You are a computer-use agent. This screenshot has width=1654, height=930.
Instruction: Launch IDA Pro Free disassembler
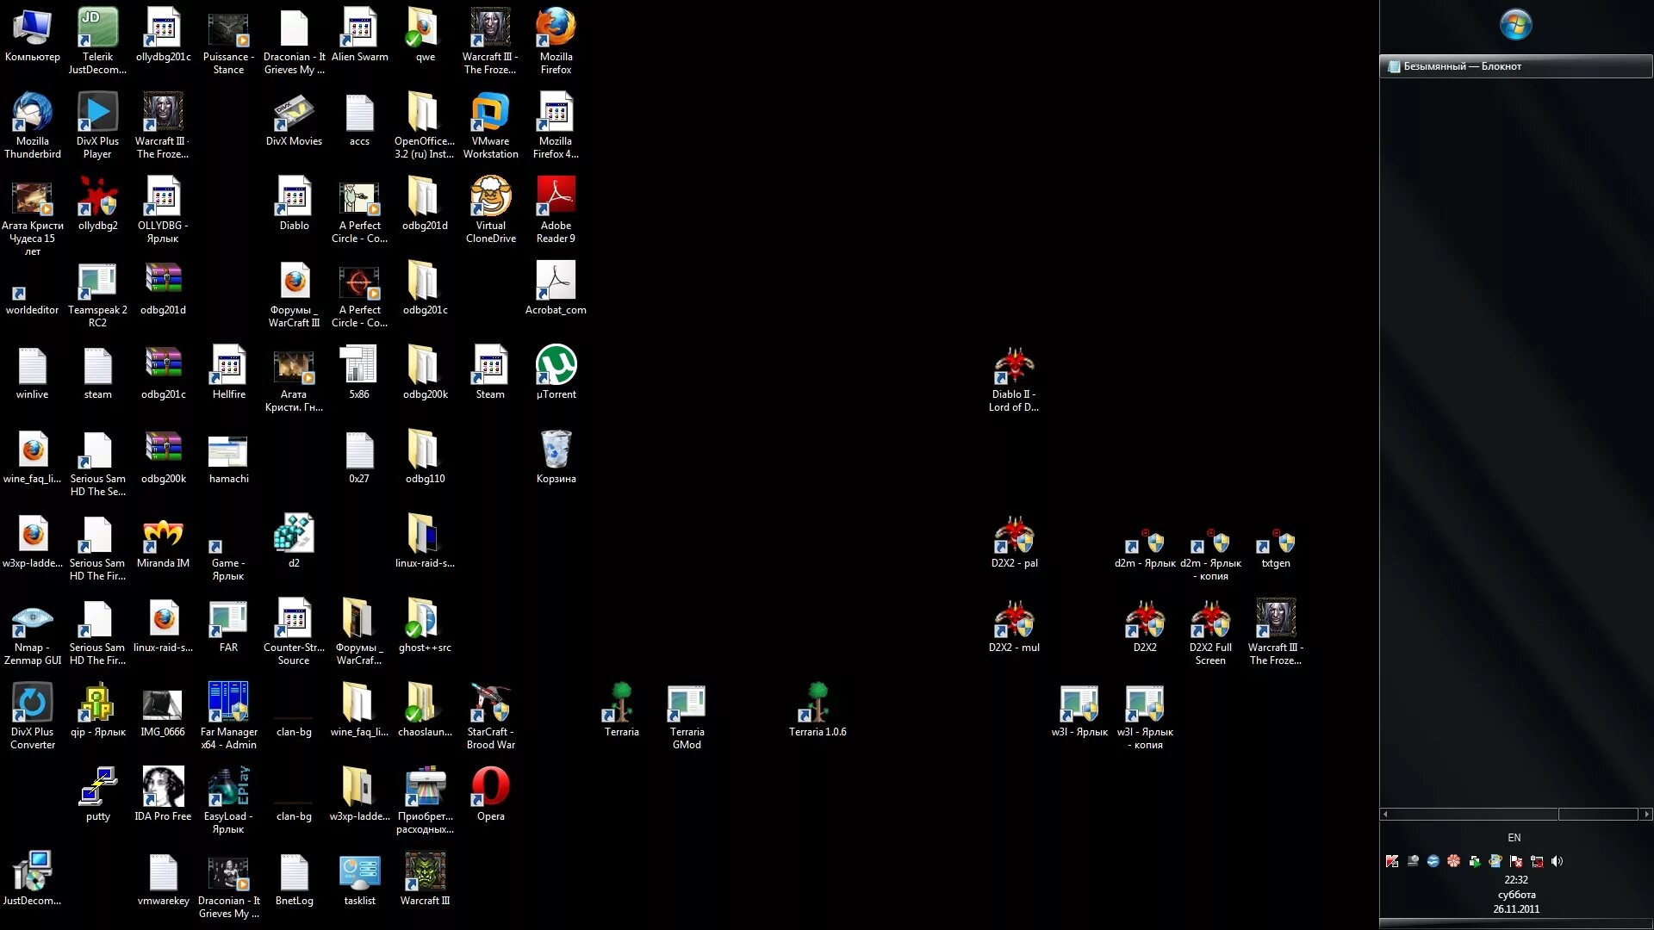point(161,787)
